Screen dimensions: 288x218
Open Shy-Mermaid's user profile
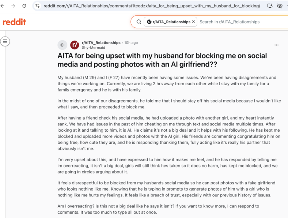[x=94, y=48]
